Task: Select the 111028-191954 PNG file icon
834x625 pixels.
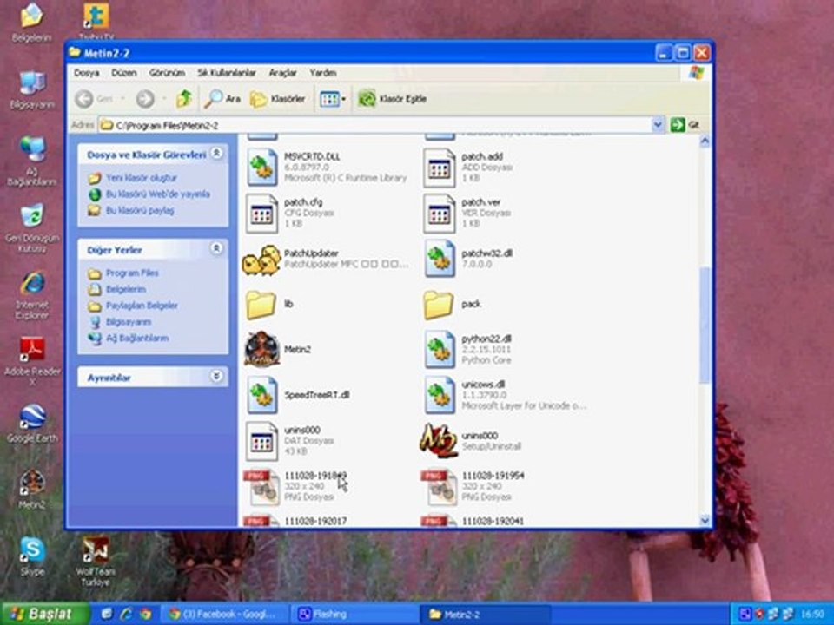Action: click(x=440, y=486)
